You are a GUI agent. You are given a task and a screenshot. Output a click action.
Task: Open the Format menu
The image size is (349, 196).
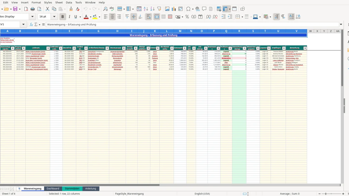point(36,2)
